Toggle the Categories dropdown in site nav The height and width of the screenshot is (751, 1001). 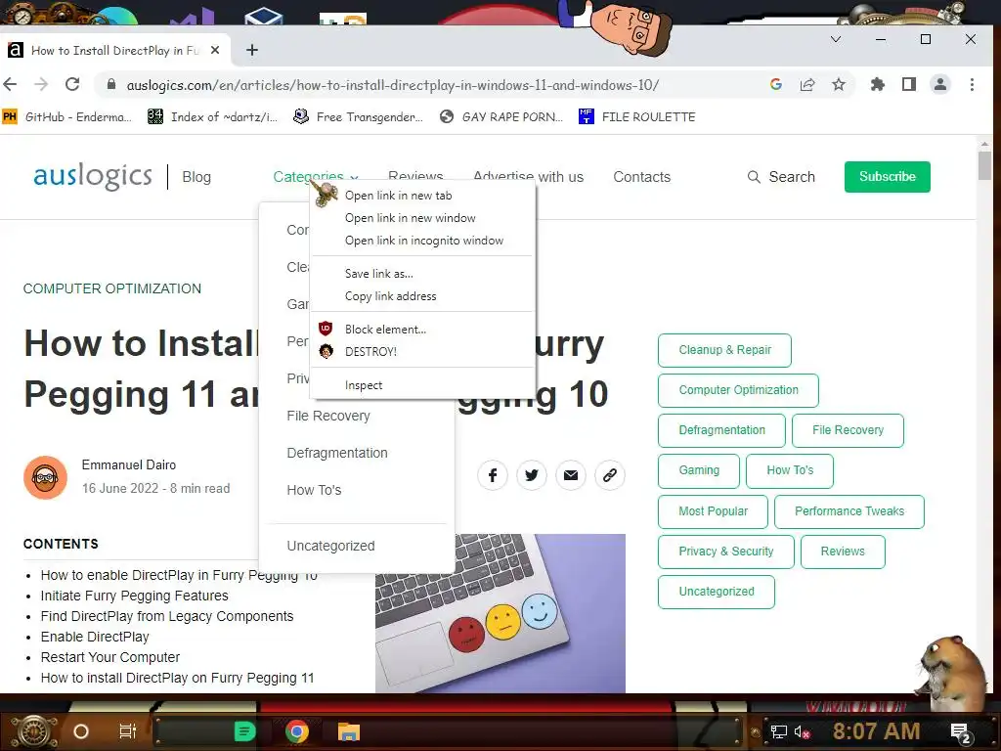coord(316,177)
